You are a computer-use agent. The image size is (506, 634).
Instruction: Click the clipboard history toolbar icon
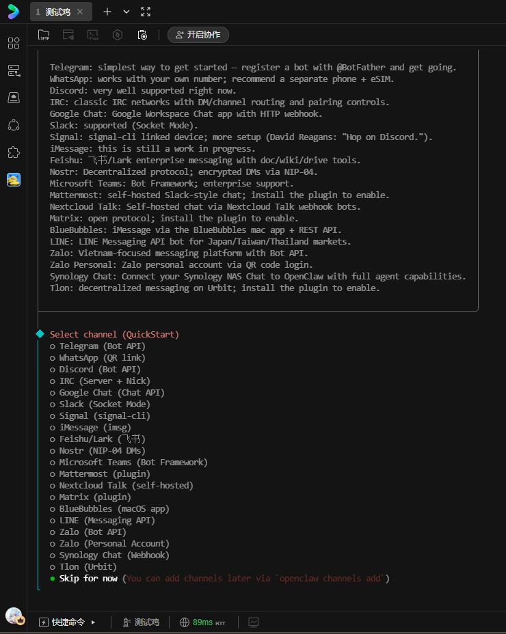click(x=142, y=35)
